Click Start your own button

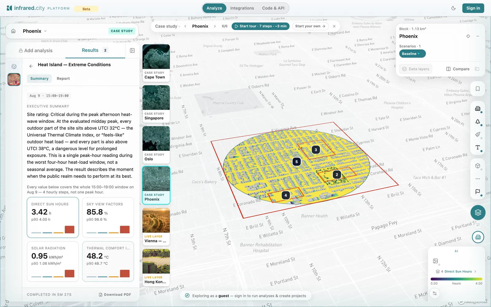[310, 26]
